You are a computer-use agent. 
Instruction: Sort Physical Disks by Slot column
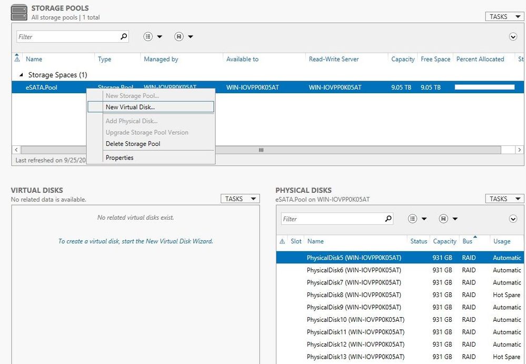[x=296, y=241]
